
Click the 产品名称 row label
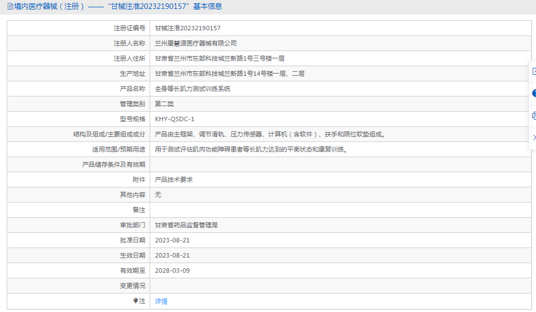tap(133, 89)
